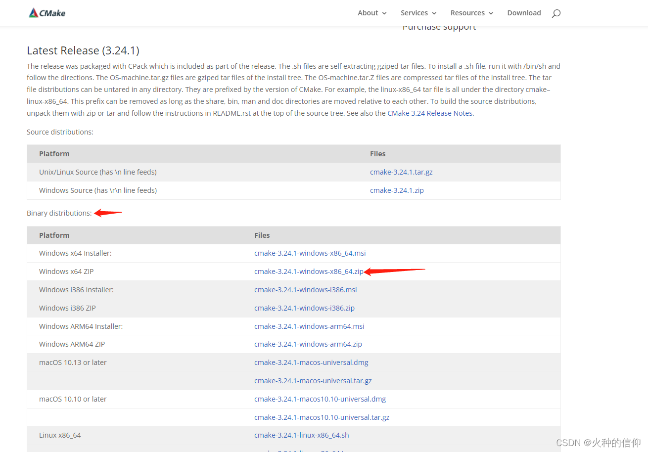648x452 pixels.
Task: Click 'Windows Source (has \r\n line feeds)' cell
Action: 98,190
